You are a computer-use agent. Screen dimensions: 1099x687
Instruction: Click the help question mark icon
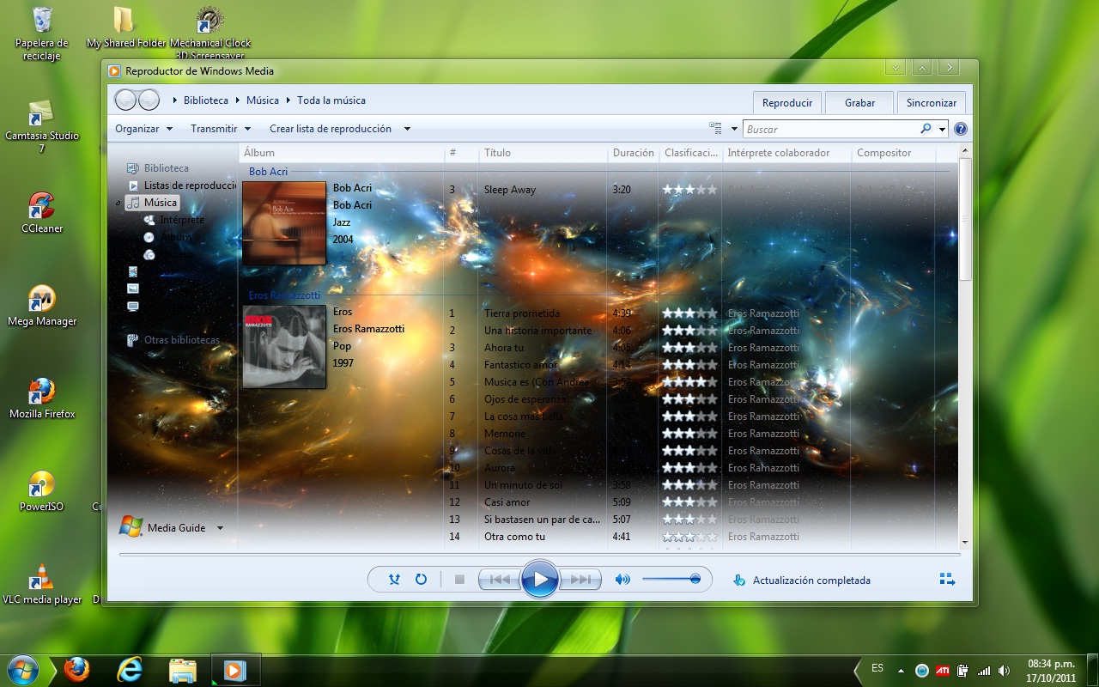[x=959, y=128]
